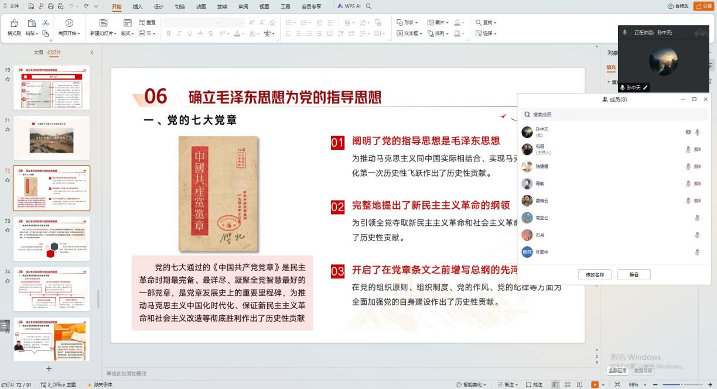Toggle 孙中天's microphone in member list
Image resolution: width=717 pixels, height=389 pixels.
tap(697, 132)
